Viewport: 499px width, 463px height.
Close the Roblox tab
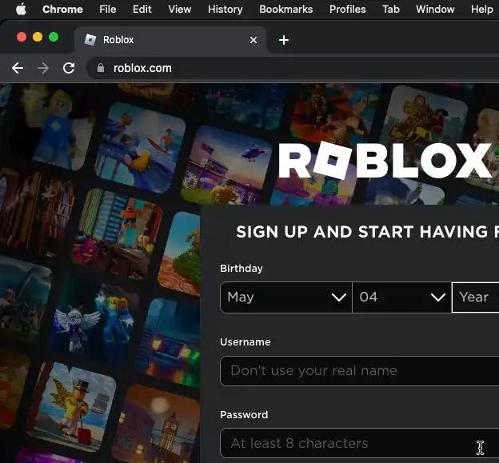coord(253,40)
